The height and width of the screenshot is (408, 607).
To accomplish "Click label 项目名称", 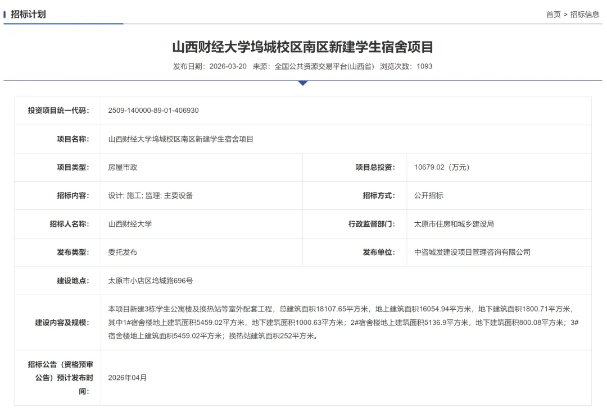I will [73, 139].
